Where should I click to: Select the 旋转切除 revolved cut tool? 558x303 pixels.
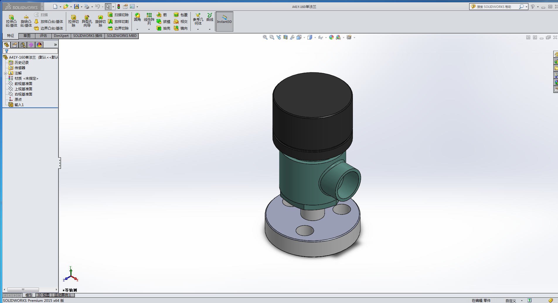click(100, 21)
